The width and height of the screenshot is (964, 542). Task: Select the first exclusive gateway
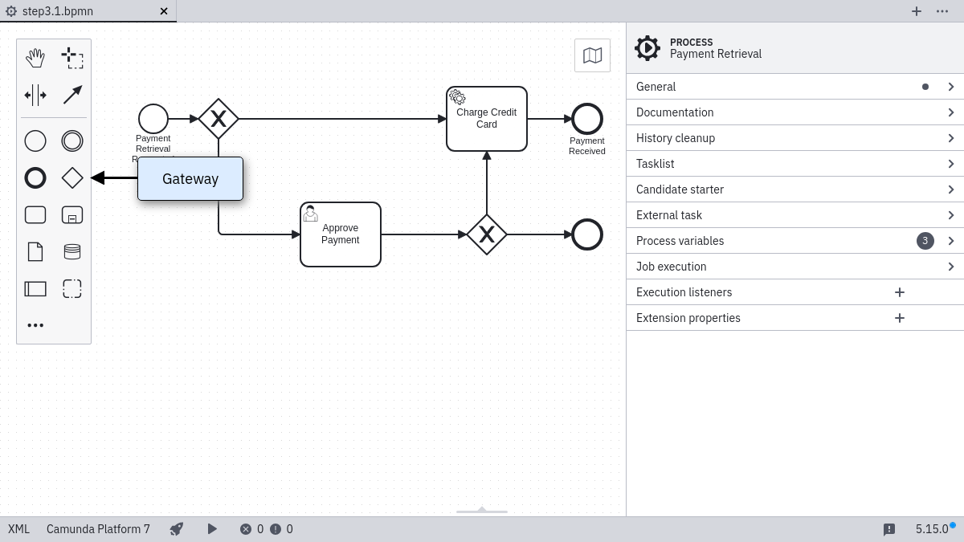click(219, 119)
